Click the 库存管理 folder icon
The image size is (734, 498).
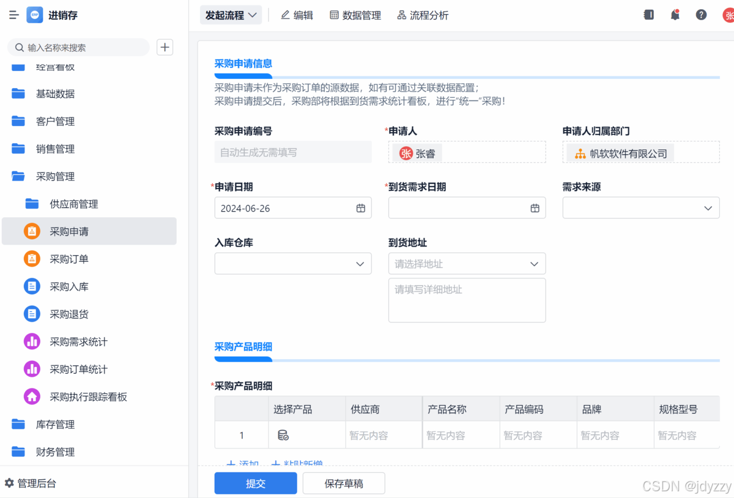[x=18, y=424]
